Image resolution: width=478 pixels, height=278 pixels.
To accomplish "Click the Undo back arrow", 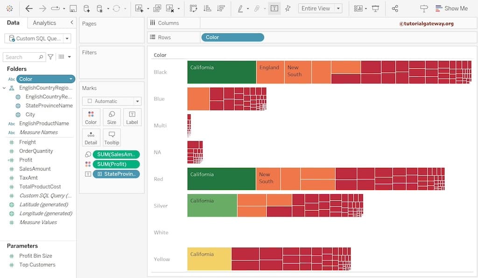I will coord(29,8).
